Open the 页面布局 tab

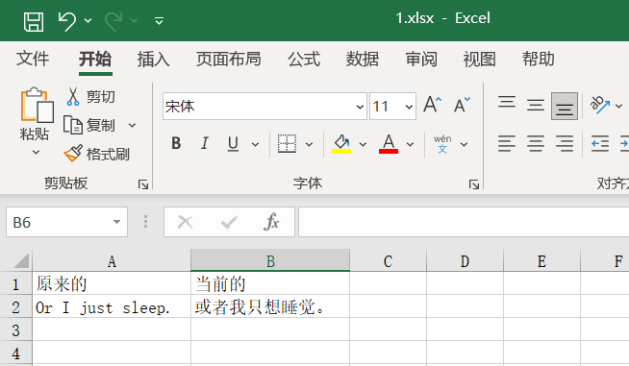click(229, 60)
